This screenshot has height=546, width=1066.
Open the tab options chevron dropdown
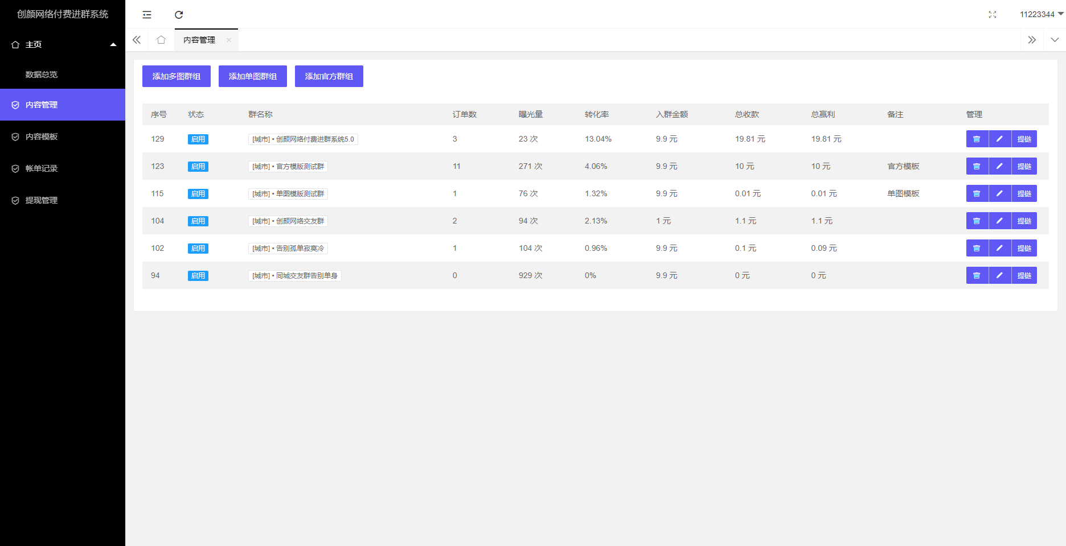tap(1055, 40)
